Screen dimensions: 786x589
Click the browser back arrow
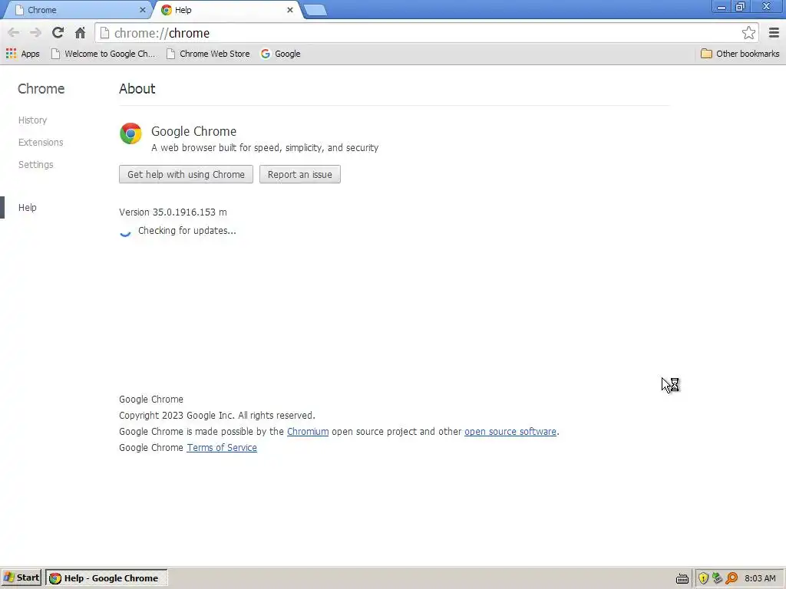(14, 33)
